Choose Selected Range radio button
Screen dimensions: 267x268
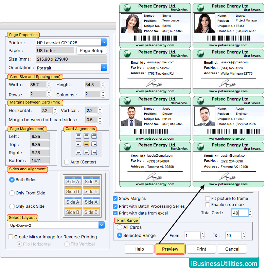click(x=120, y=235)
